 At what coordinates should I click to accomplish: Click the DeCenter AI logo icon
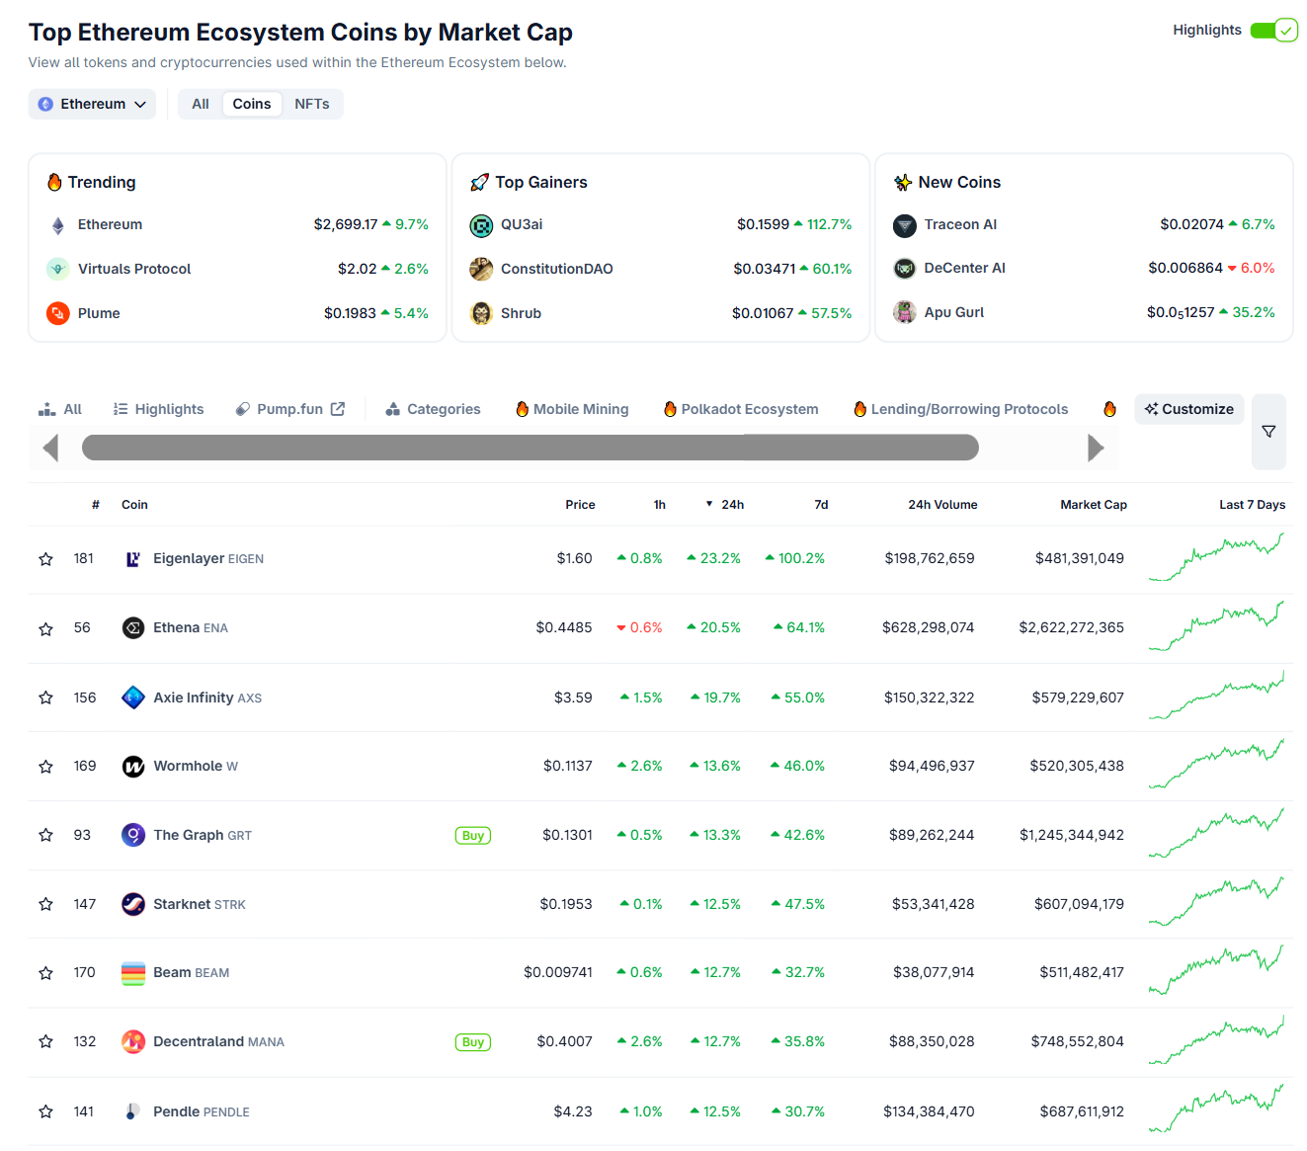[x=905, y=268]
